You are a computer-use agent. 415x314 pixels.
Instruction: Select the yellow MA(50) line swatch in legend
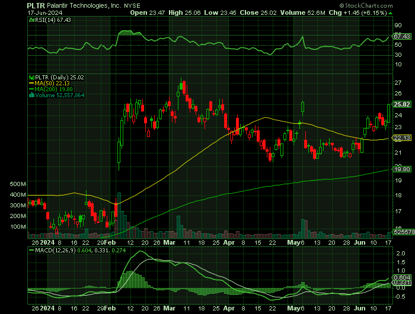click(31, 84)
